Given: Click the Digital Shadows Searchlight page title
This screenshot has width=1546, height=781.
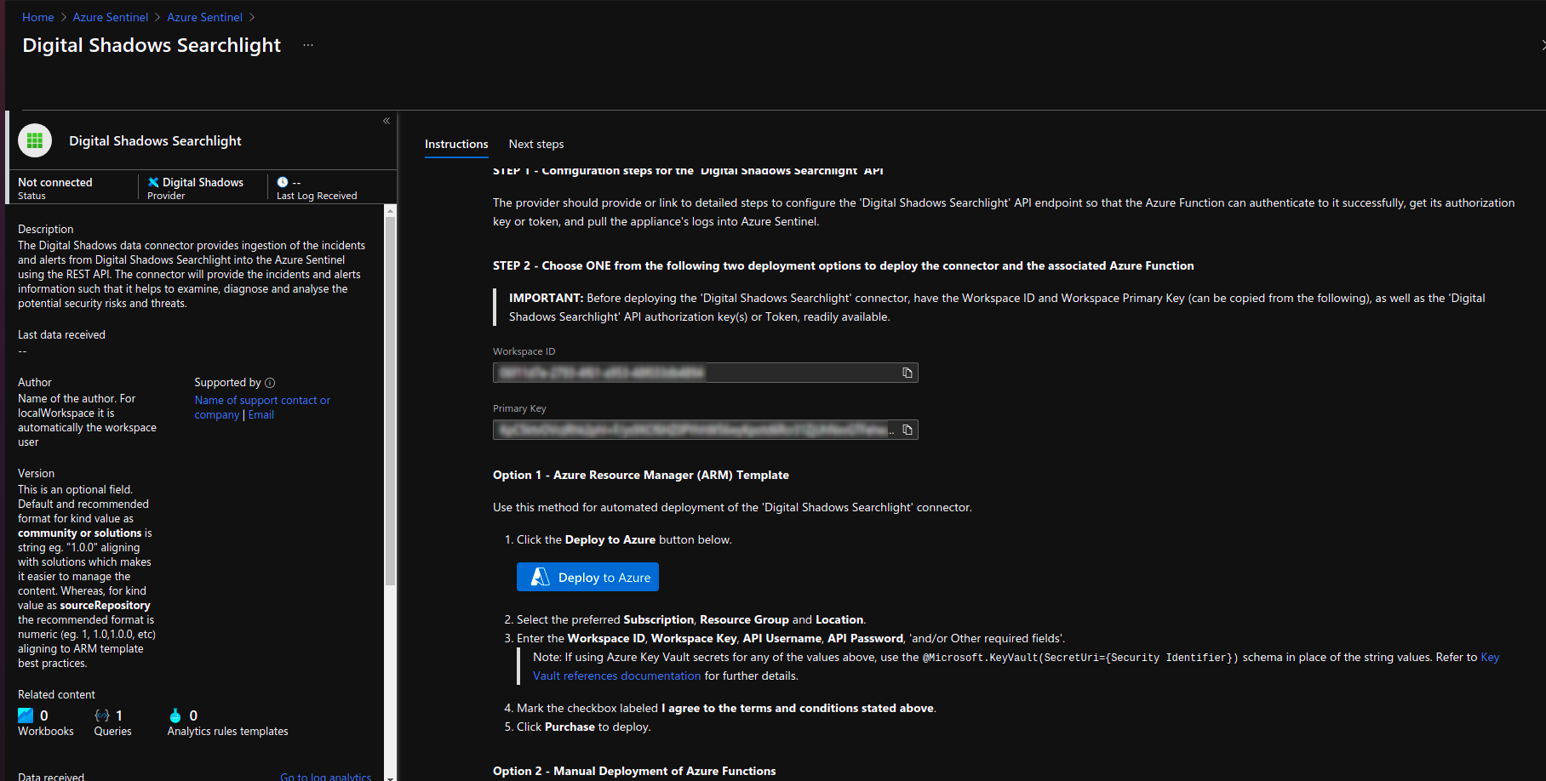Looking at the screenshot, I should coord(152,45).
